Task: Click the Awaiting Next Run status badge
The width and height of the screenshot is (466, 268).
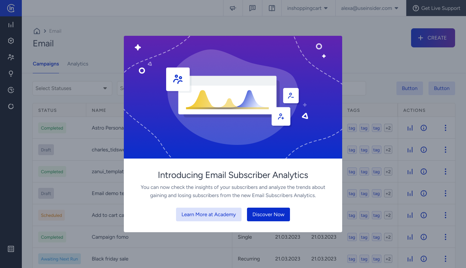Action: 59,259
